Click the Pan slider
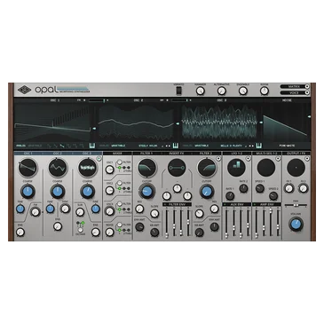This screenshot has height=324, width=324. pyautogui.click(x=296, y=205)
